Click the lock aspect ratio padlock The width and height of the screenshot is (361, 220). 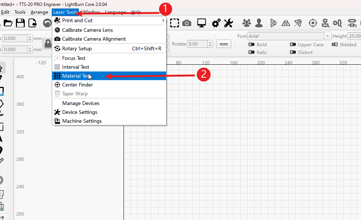(48, 44)
